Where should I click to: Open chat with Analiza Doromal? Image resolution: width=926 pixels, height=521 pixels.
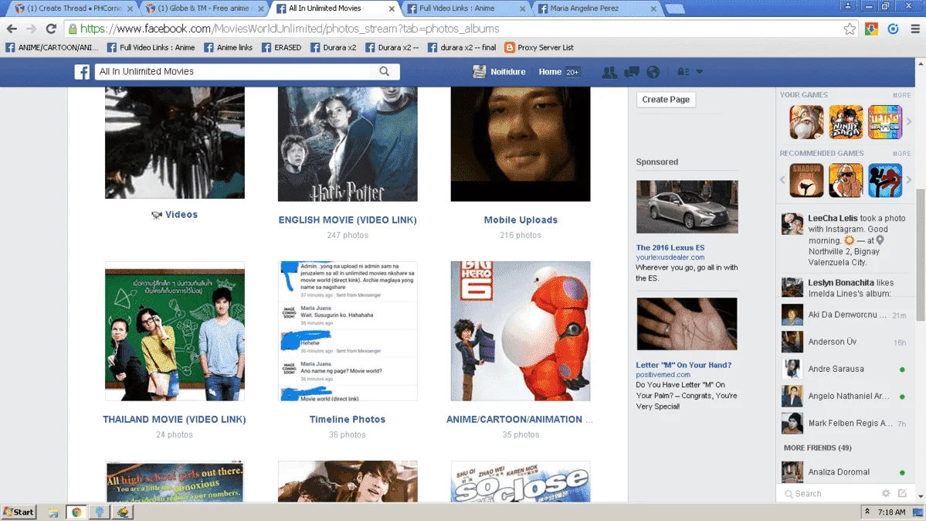(x=844, y=472)
